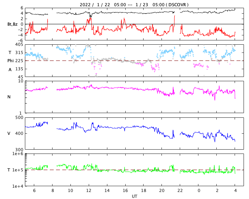The width and height of the screenshot is (249, 199).
Task: Click the dashed reference line in temperature panel
Action: [x=134, y=170]
